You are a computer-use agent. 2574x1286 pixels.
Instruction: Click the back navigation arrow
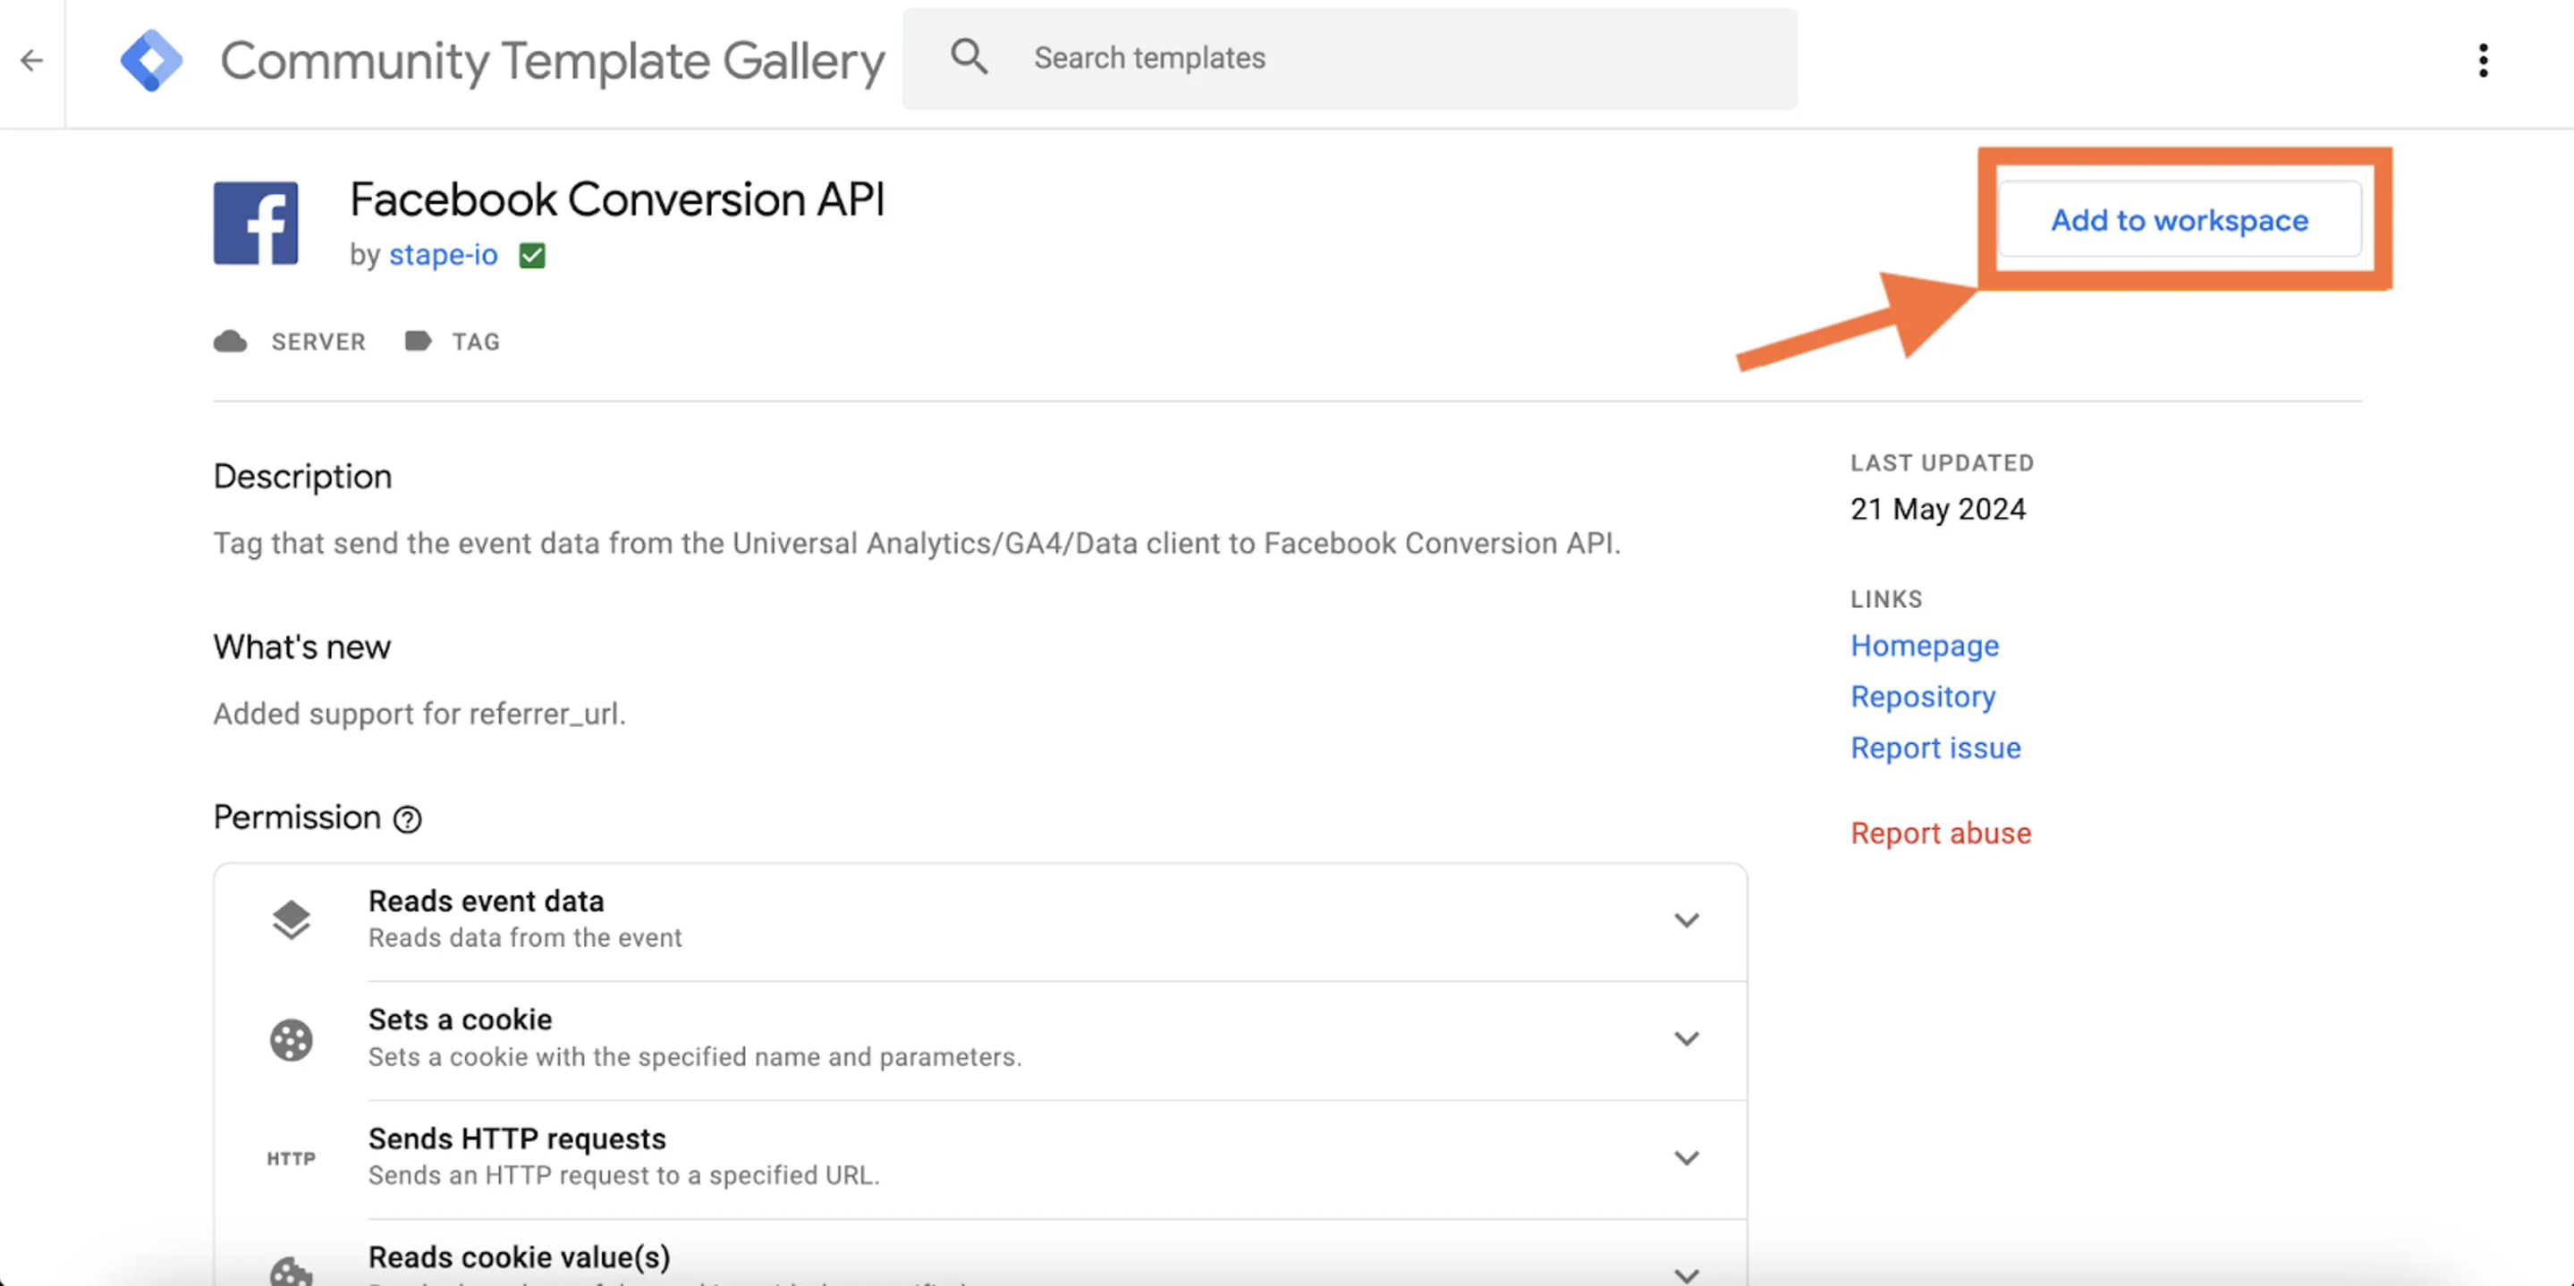pos(33,61)
